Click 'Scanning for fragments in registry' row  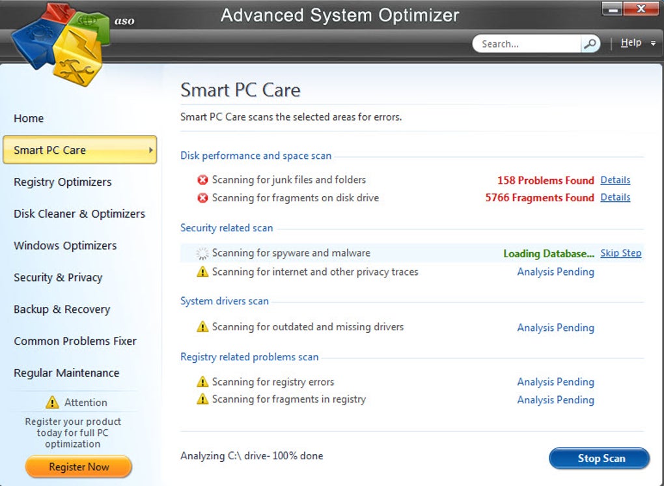[289, 399]
